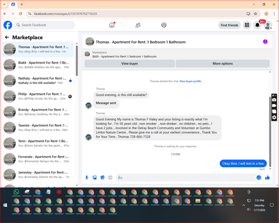
Task: Open the Philip apartment conversation
Action: coord(37,96)
